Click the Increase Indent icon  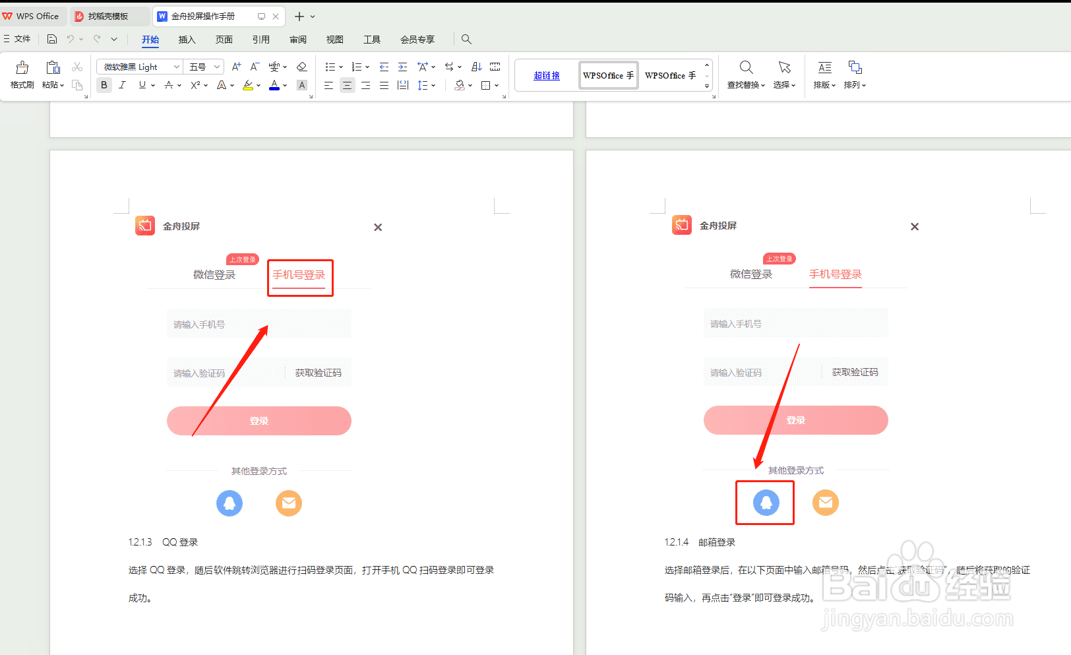point(402,66)
